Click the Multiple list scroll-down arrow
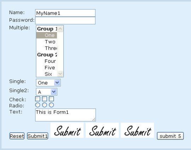The image size is (191, 150). pos(60,74)
